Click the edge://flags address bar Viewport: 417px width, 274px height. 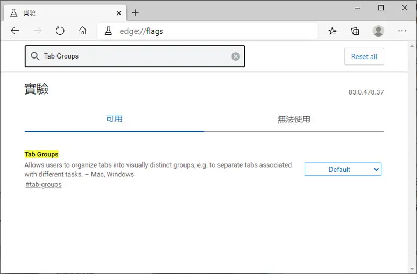click(208, 31)
